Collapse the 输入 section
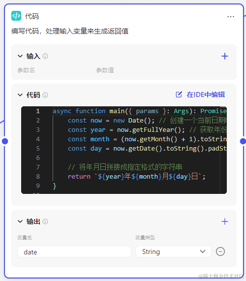 [20, 56]
